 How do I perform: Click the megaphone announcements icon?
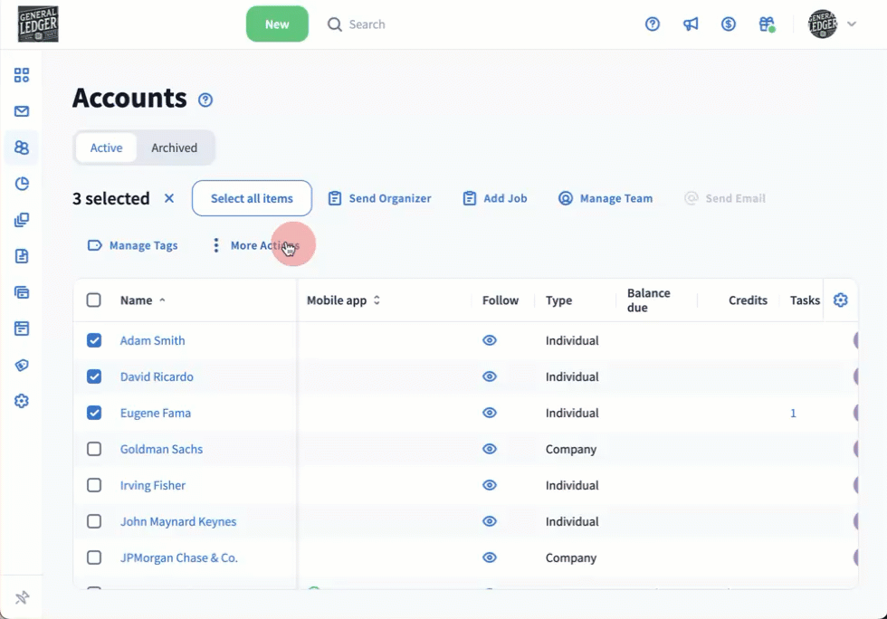pos(691,24)
